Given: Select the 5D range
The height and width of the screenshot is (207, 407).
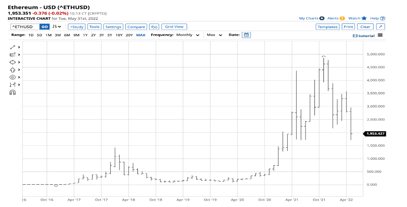Looking at the screenshot, I should (39, 35).
